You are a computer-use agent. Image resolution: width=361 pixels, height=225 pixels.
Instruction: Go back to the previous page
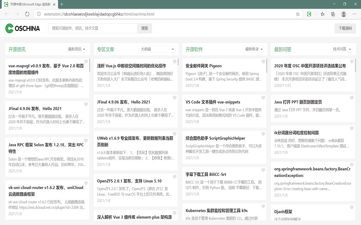click(x=7, y=14)
